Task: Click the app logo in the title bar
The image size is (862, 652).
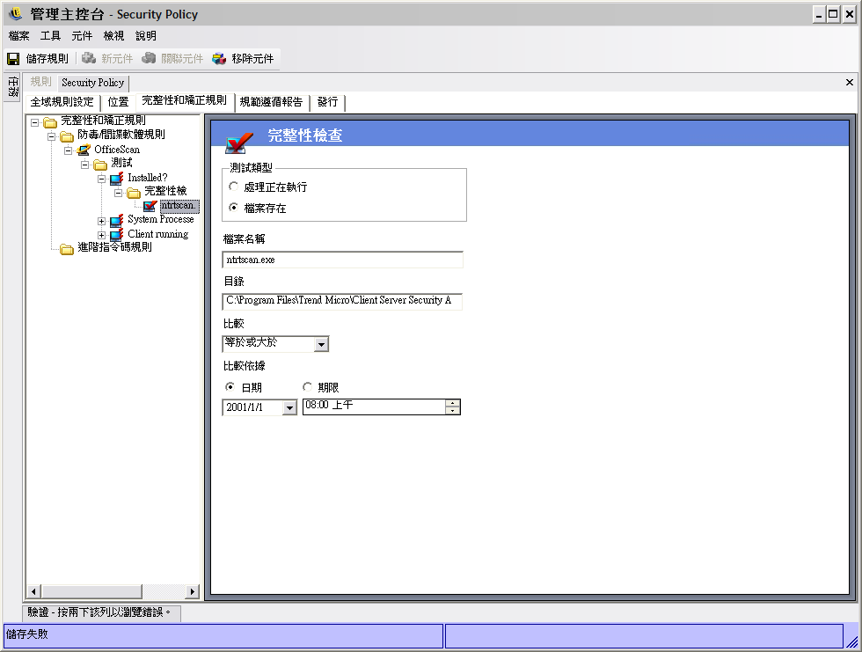Action: pyautogui.click(x=16, y=14)
